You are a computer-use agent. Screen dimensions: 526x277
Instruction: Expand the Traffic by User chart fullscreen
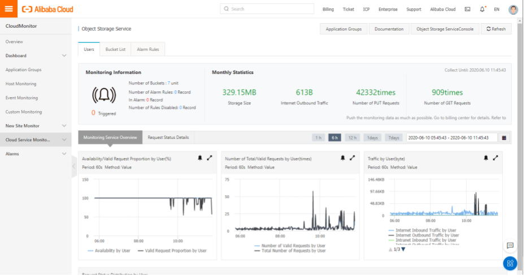point(495,158)
